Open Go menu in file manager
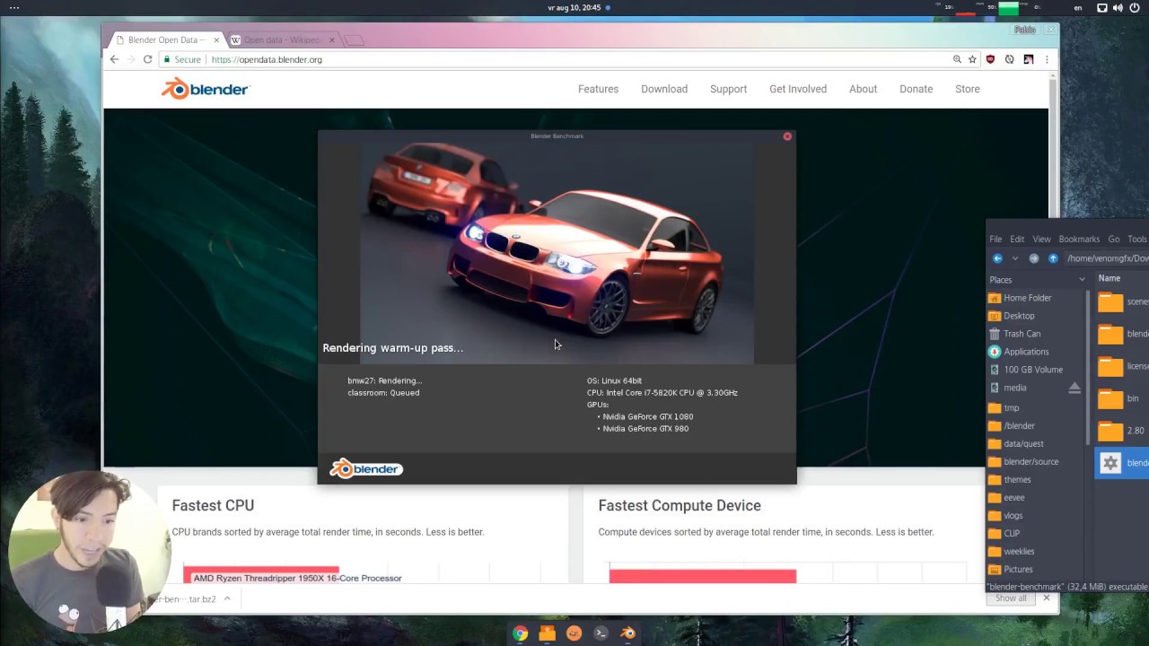Screen dimensions: 1149x646 [1114, 240]
